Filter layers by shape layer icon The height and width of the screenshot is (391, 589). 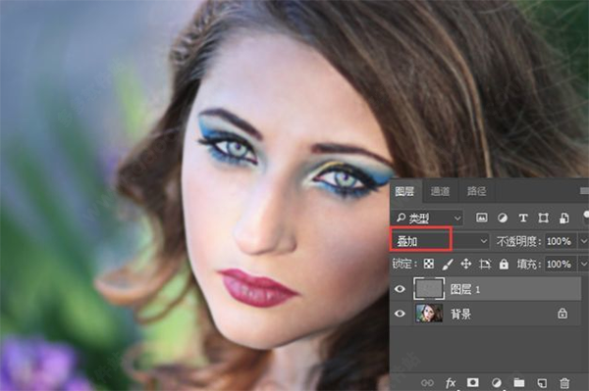(x=543, y=218)
